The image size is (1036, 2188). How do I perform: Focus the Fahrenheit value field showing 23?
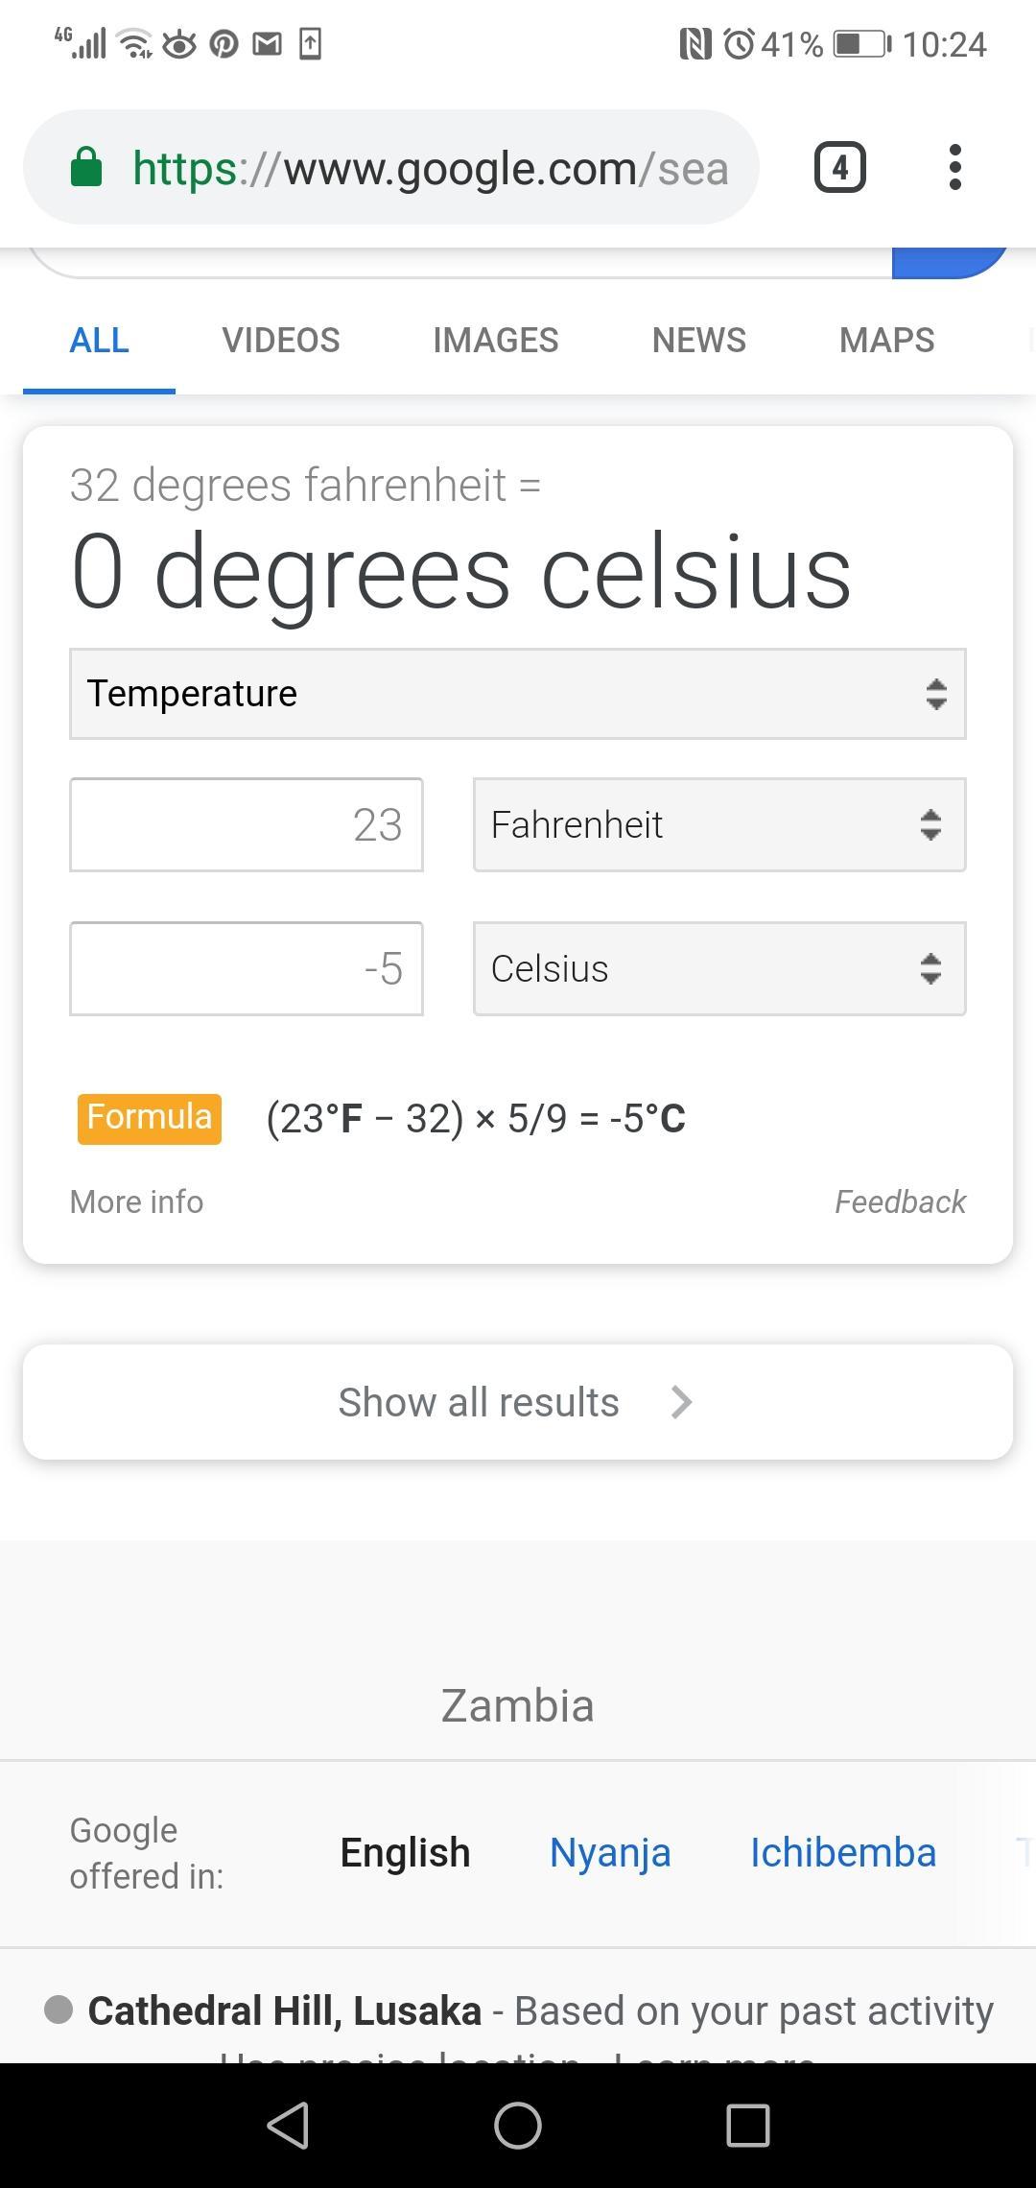pos(247,825)
